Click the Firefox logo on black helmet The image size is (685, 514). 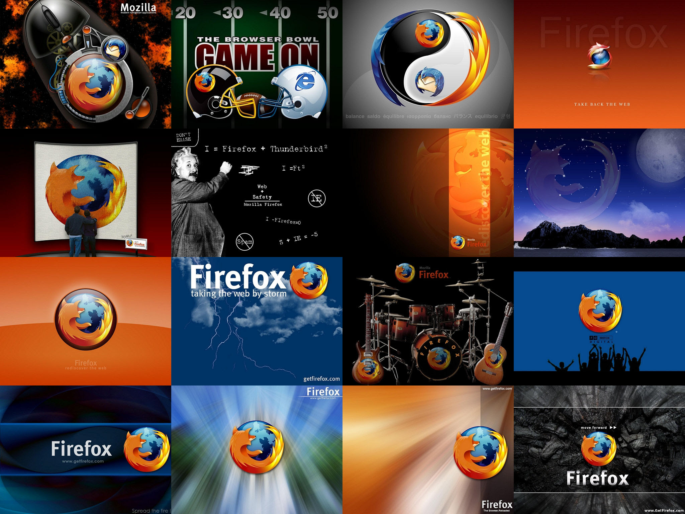pos(205,82)
